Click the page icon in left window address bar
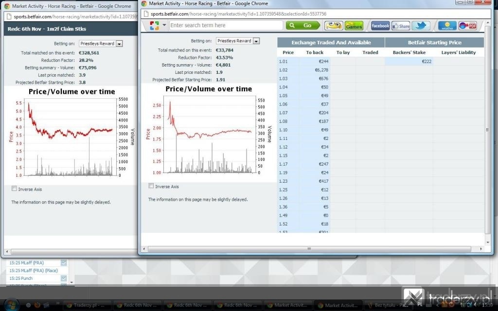Screen dimensions: 498x311 coord(9,17)
